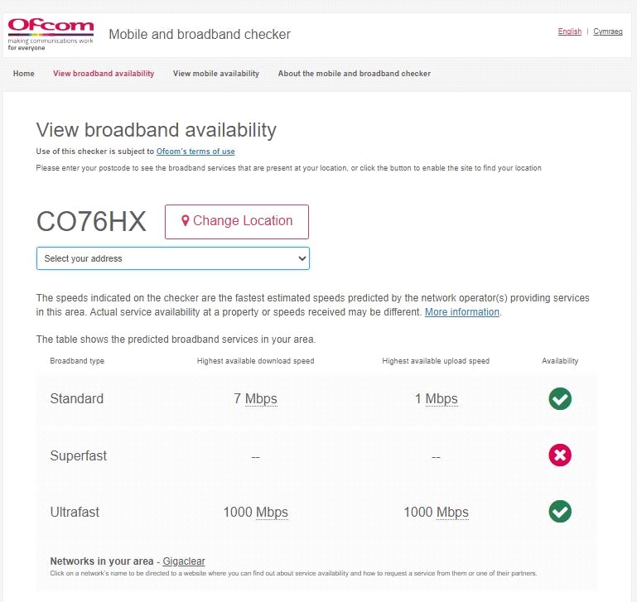Screen dimensions: 637x602
Task: Open the Home menu item
Action: coord(23,74)
